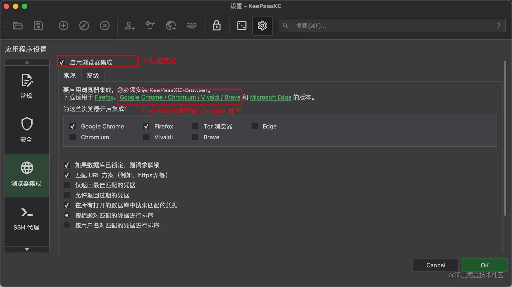Uncheck Google Chrome browser checkbox
The width and height of the screenshot is (512, 287).
tap(72, 126)
